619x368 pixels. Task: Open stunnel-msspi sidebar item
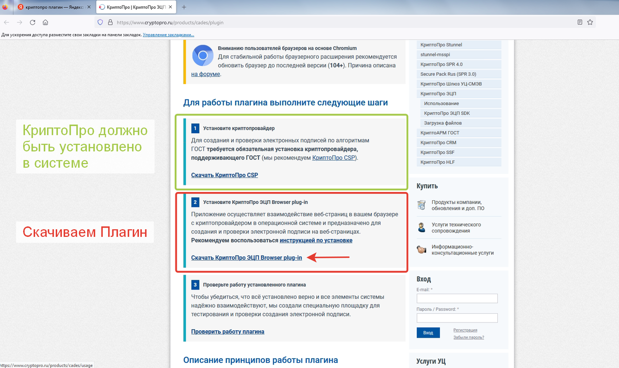[x=459, y=55]
